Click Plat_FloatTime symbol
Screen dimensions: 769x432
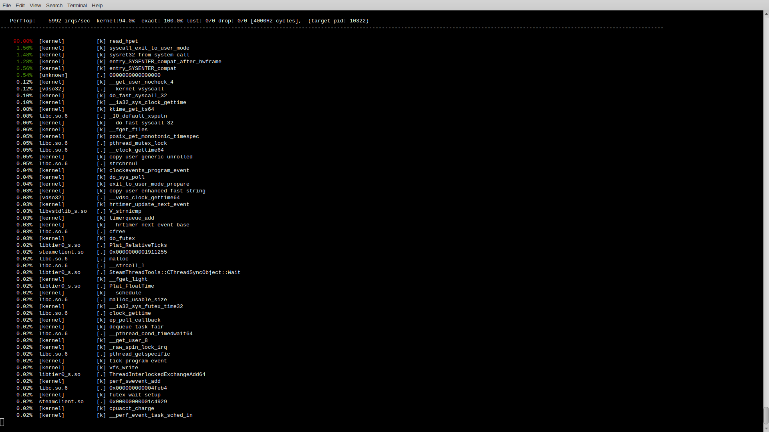click(131, 286)
